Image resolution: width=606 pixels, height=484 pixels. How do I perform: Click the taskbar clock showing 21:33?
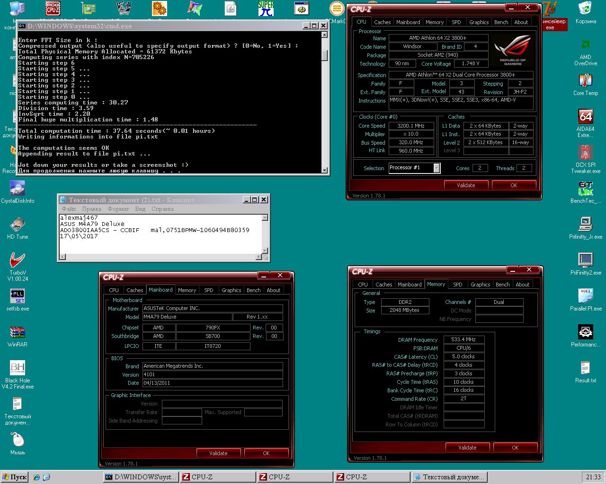coord(593,477)
